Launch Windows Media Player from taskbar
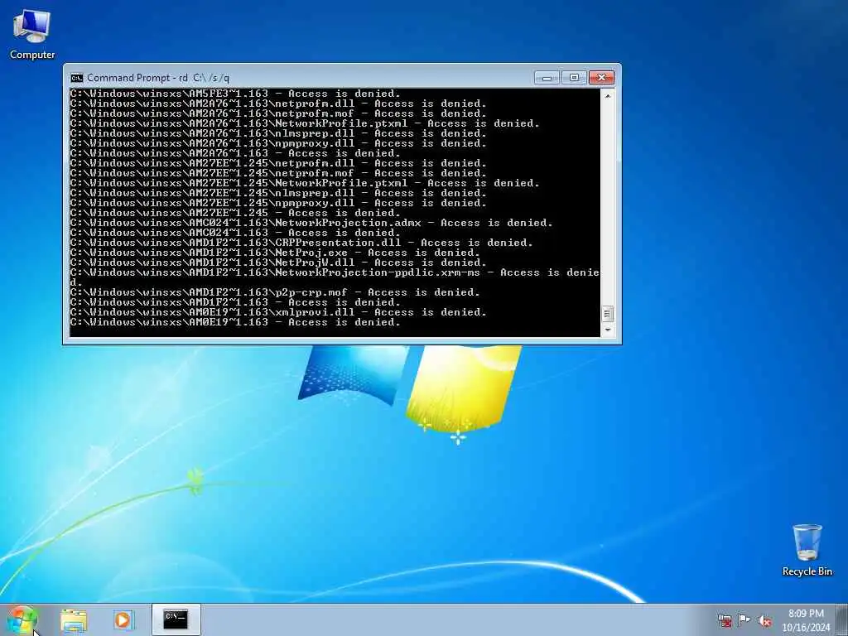The image size is (848, 636). [123, 619]
